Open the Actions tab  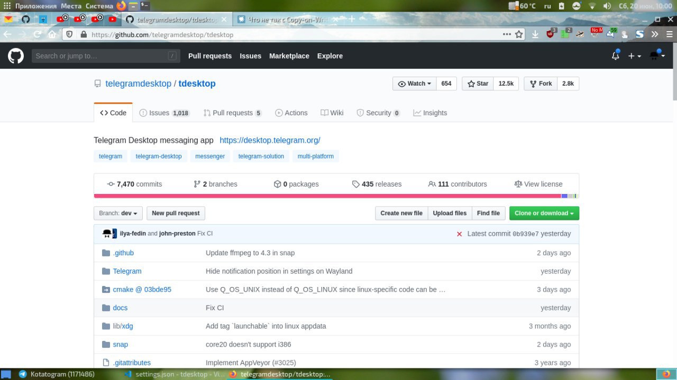point(291,113)
